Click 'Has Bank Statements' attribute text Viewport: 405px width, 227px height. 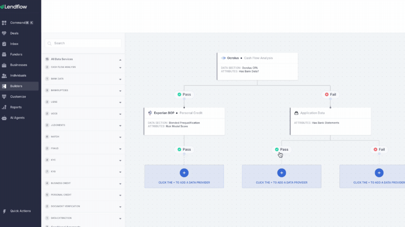(326, 123)
